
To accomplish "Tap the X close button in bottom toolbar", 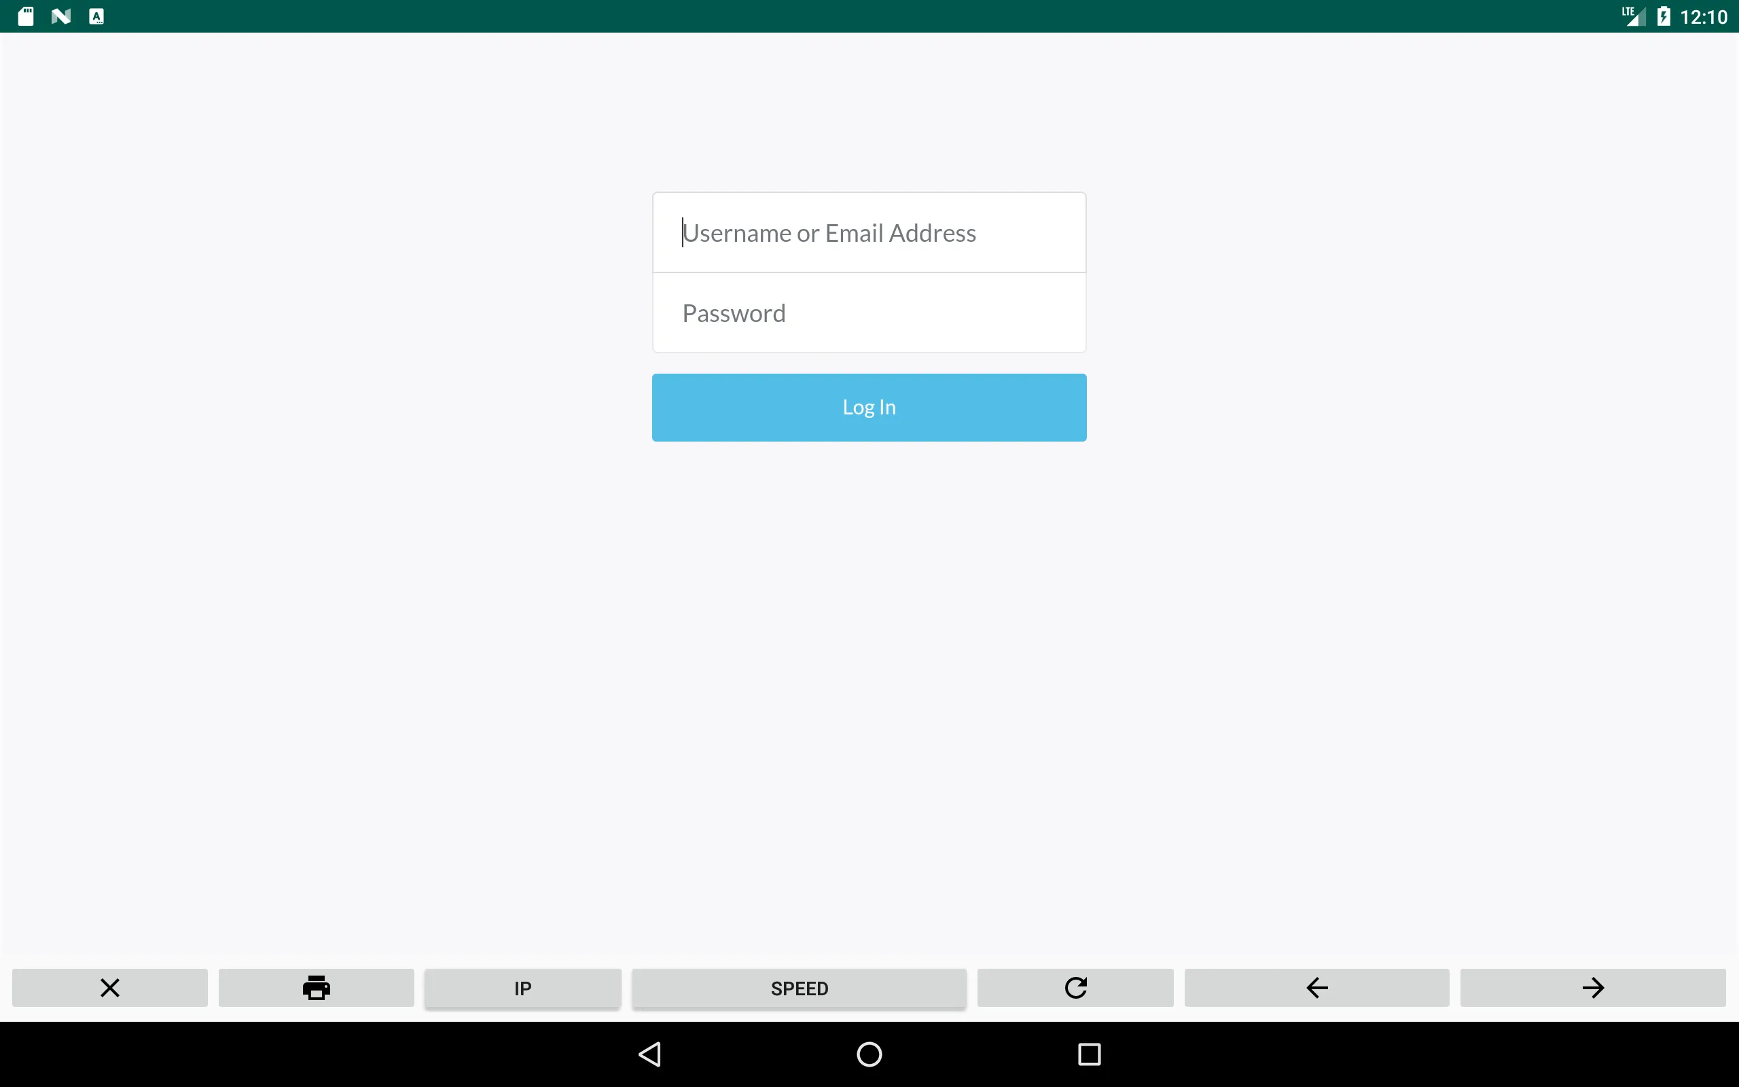I will 110,988.
